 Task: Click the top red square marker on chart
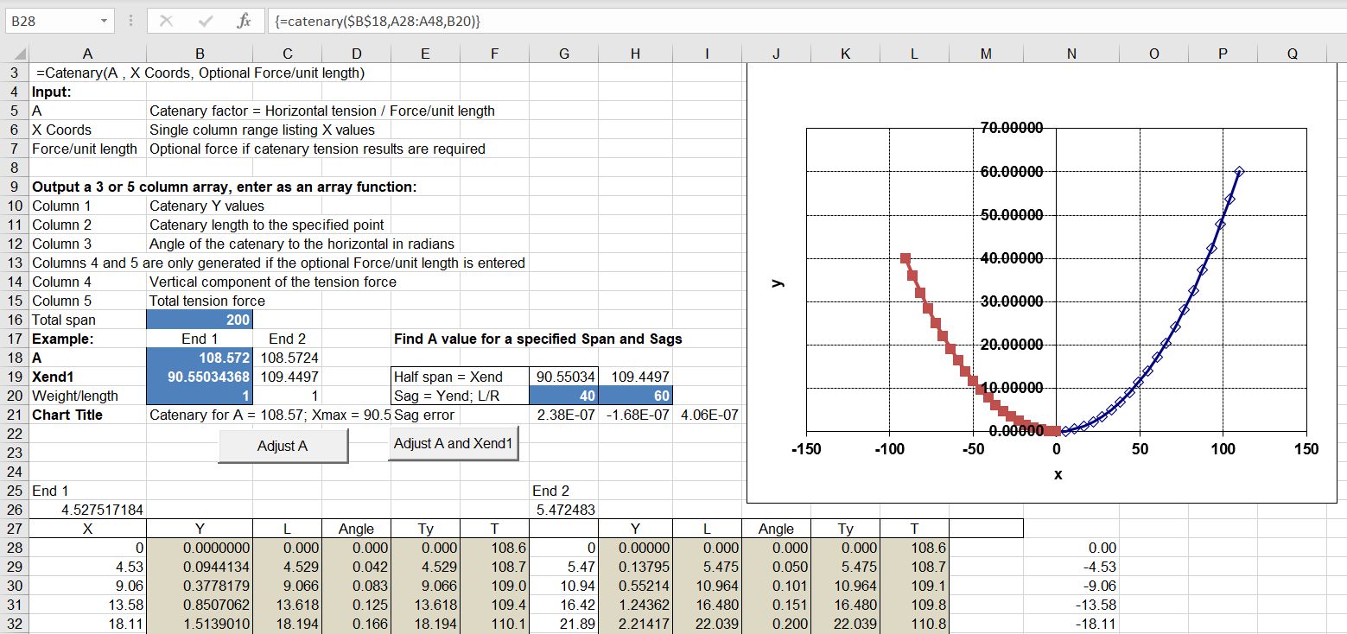coord(905,258)
